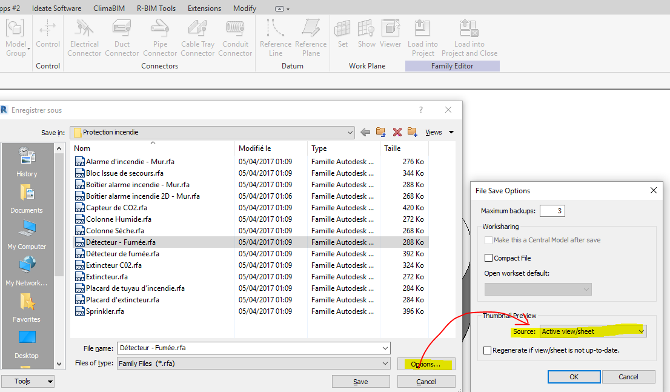Expand the Files of type dropdown
670x392 pixels.
coord(385,364)
